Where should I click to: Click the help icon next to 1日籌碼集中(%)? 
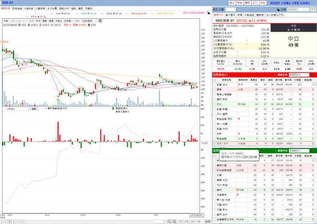[x=247, y=45]
